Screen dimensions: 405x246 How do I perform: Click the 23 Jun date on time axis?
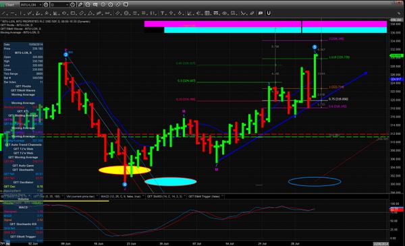pyautogui.click(x=131, y=243)
